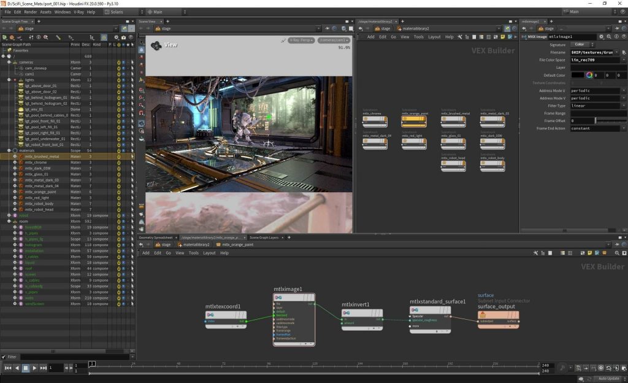Switch to the Scene Graph Layers tab
628x383 pixels.
[265, 238]
